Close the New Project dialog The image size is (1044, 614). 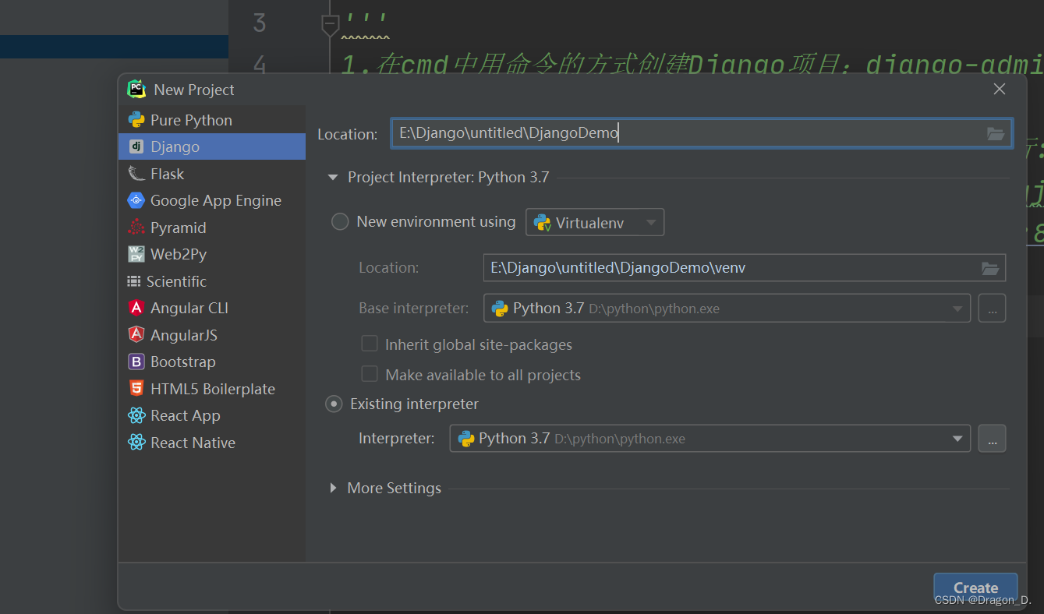[1000, 90]
